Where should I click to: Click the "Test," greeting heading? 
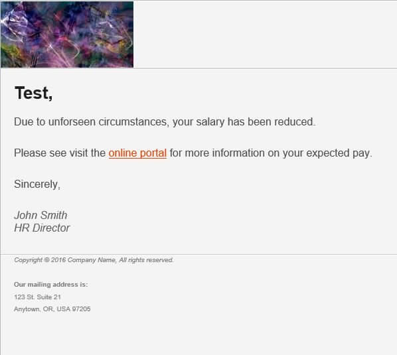(x=34, y=93)
